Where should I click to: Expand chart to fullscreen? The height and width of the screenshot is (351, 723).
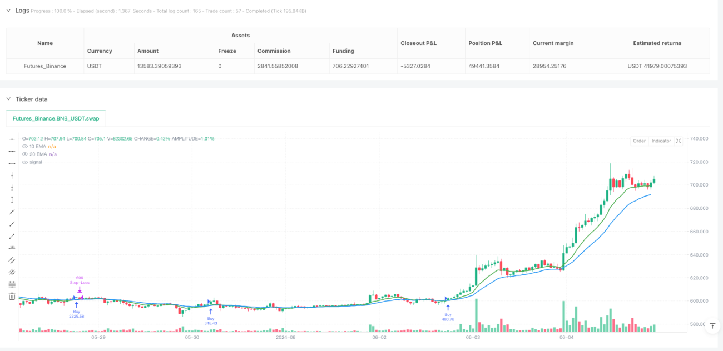click(679, 141)
